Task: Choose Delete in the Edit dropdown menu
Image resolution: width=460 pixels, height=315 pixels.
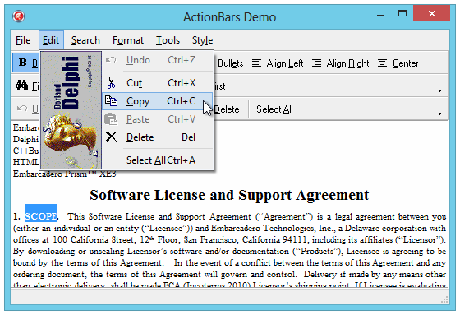Action: point(157,137)
